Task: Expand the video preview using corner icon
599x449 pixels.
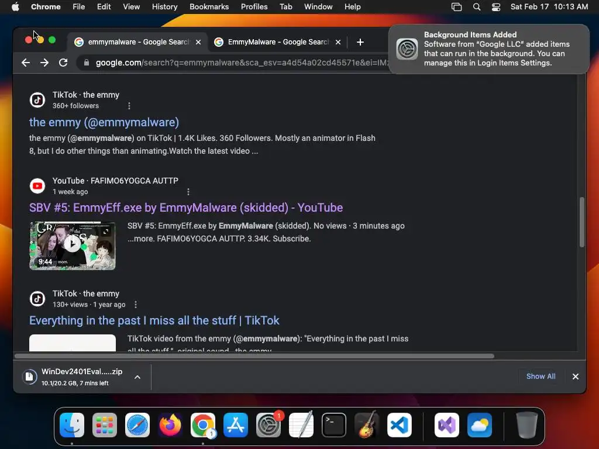Action: pyautogui.click(x=106, y=231)
